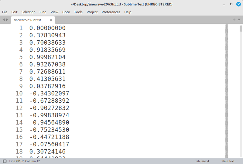This screenshot has height=164, width=243.
Task: Open the Goto menu
Action: [66, 12]
